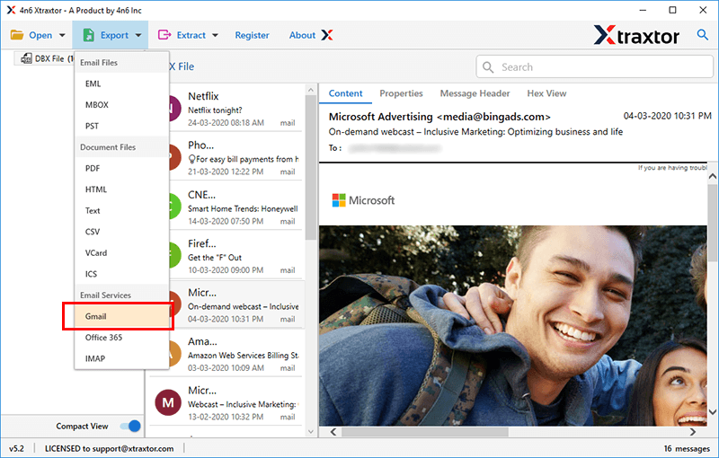Click message list vertical scrollbar thumb
Viewport: 719px width, 458px height.
click(311, 167)
